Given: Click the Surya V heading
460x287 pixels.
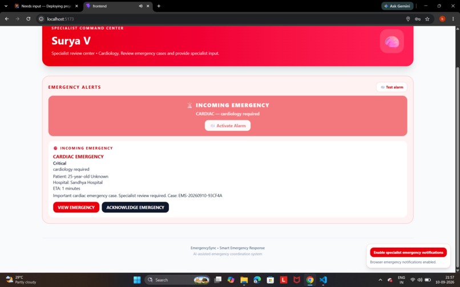Looking at the screenshot, I should pyautogui.click(x=71, y=40).
